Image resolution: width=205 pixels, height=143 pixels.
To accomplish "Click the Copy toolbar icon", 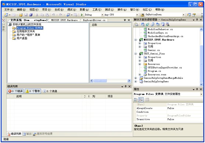I will 42,15.
